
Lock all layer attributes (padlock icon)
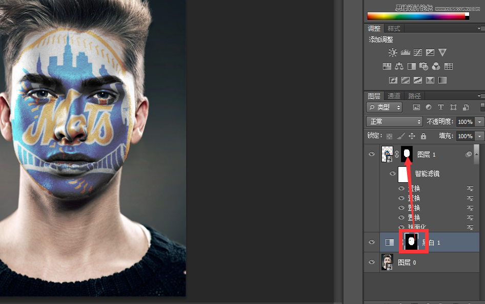pos(423,136)
